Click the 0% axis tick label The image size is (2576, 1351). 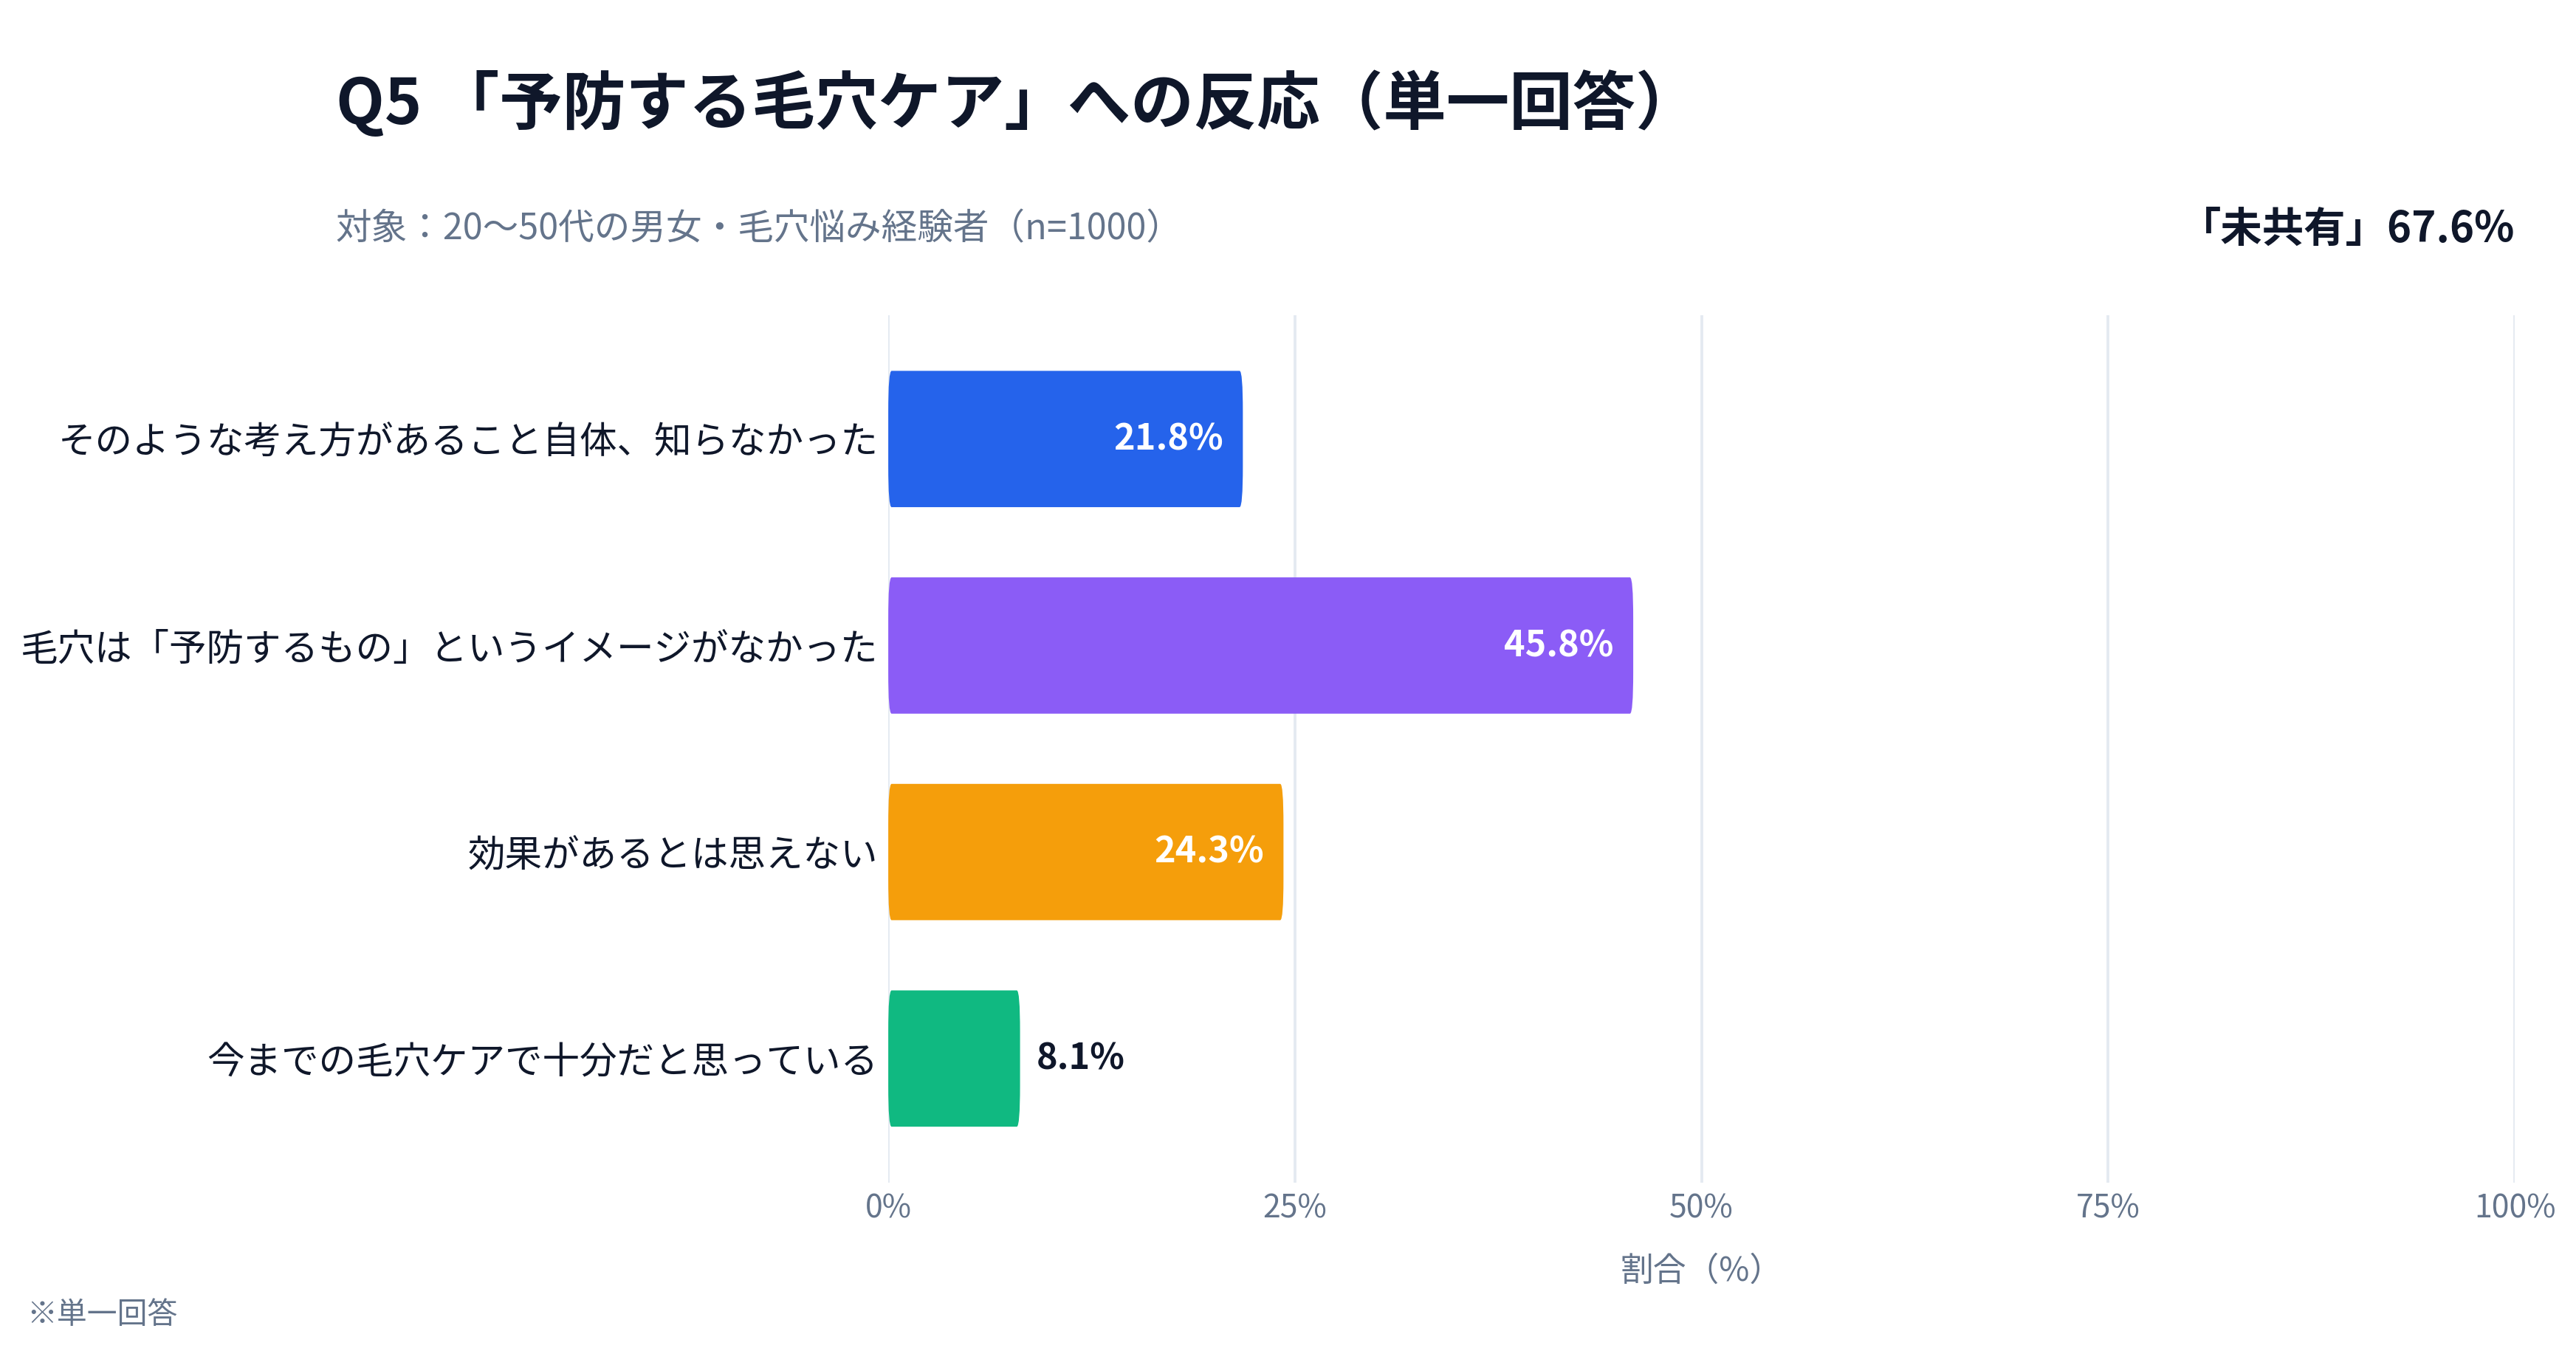888,1206
